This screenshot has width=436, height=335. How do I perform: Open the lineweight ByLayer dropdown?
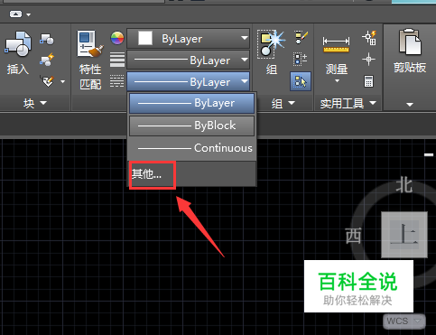pos(189,60)
